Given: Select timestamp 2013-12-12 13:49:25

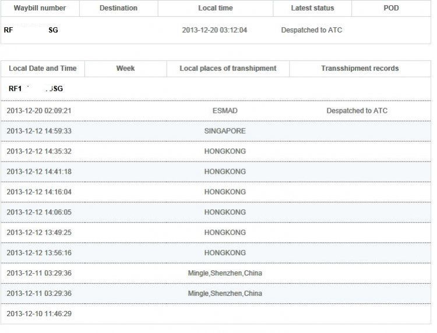Looking at the screenshot, I should (39, 232).
